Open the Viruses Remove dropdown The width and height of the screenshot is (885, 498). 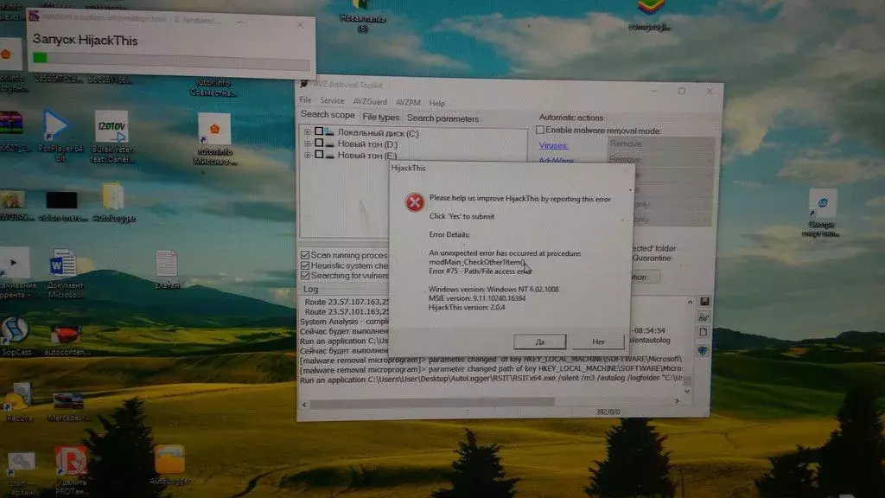660,144
